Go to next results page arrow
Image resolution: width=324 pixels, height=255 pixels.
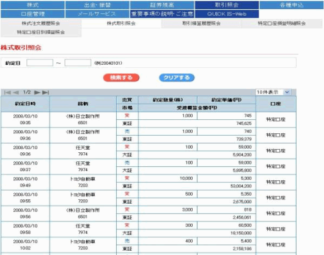[37, 92]
